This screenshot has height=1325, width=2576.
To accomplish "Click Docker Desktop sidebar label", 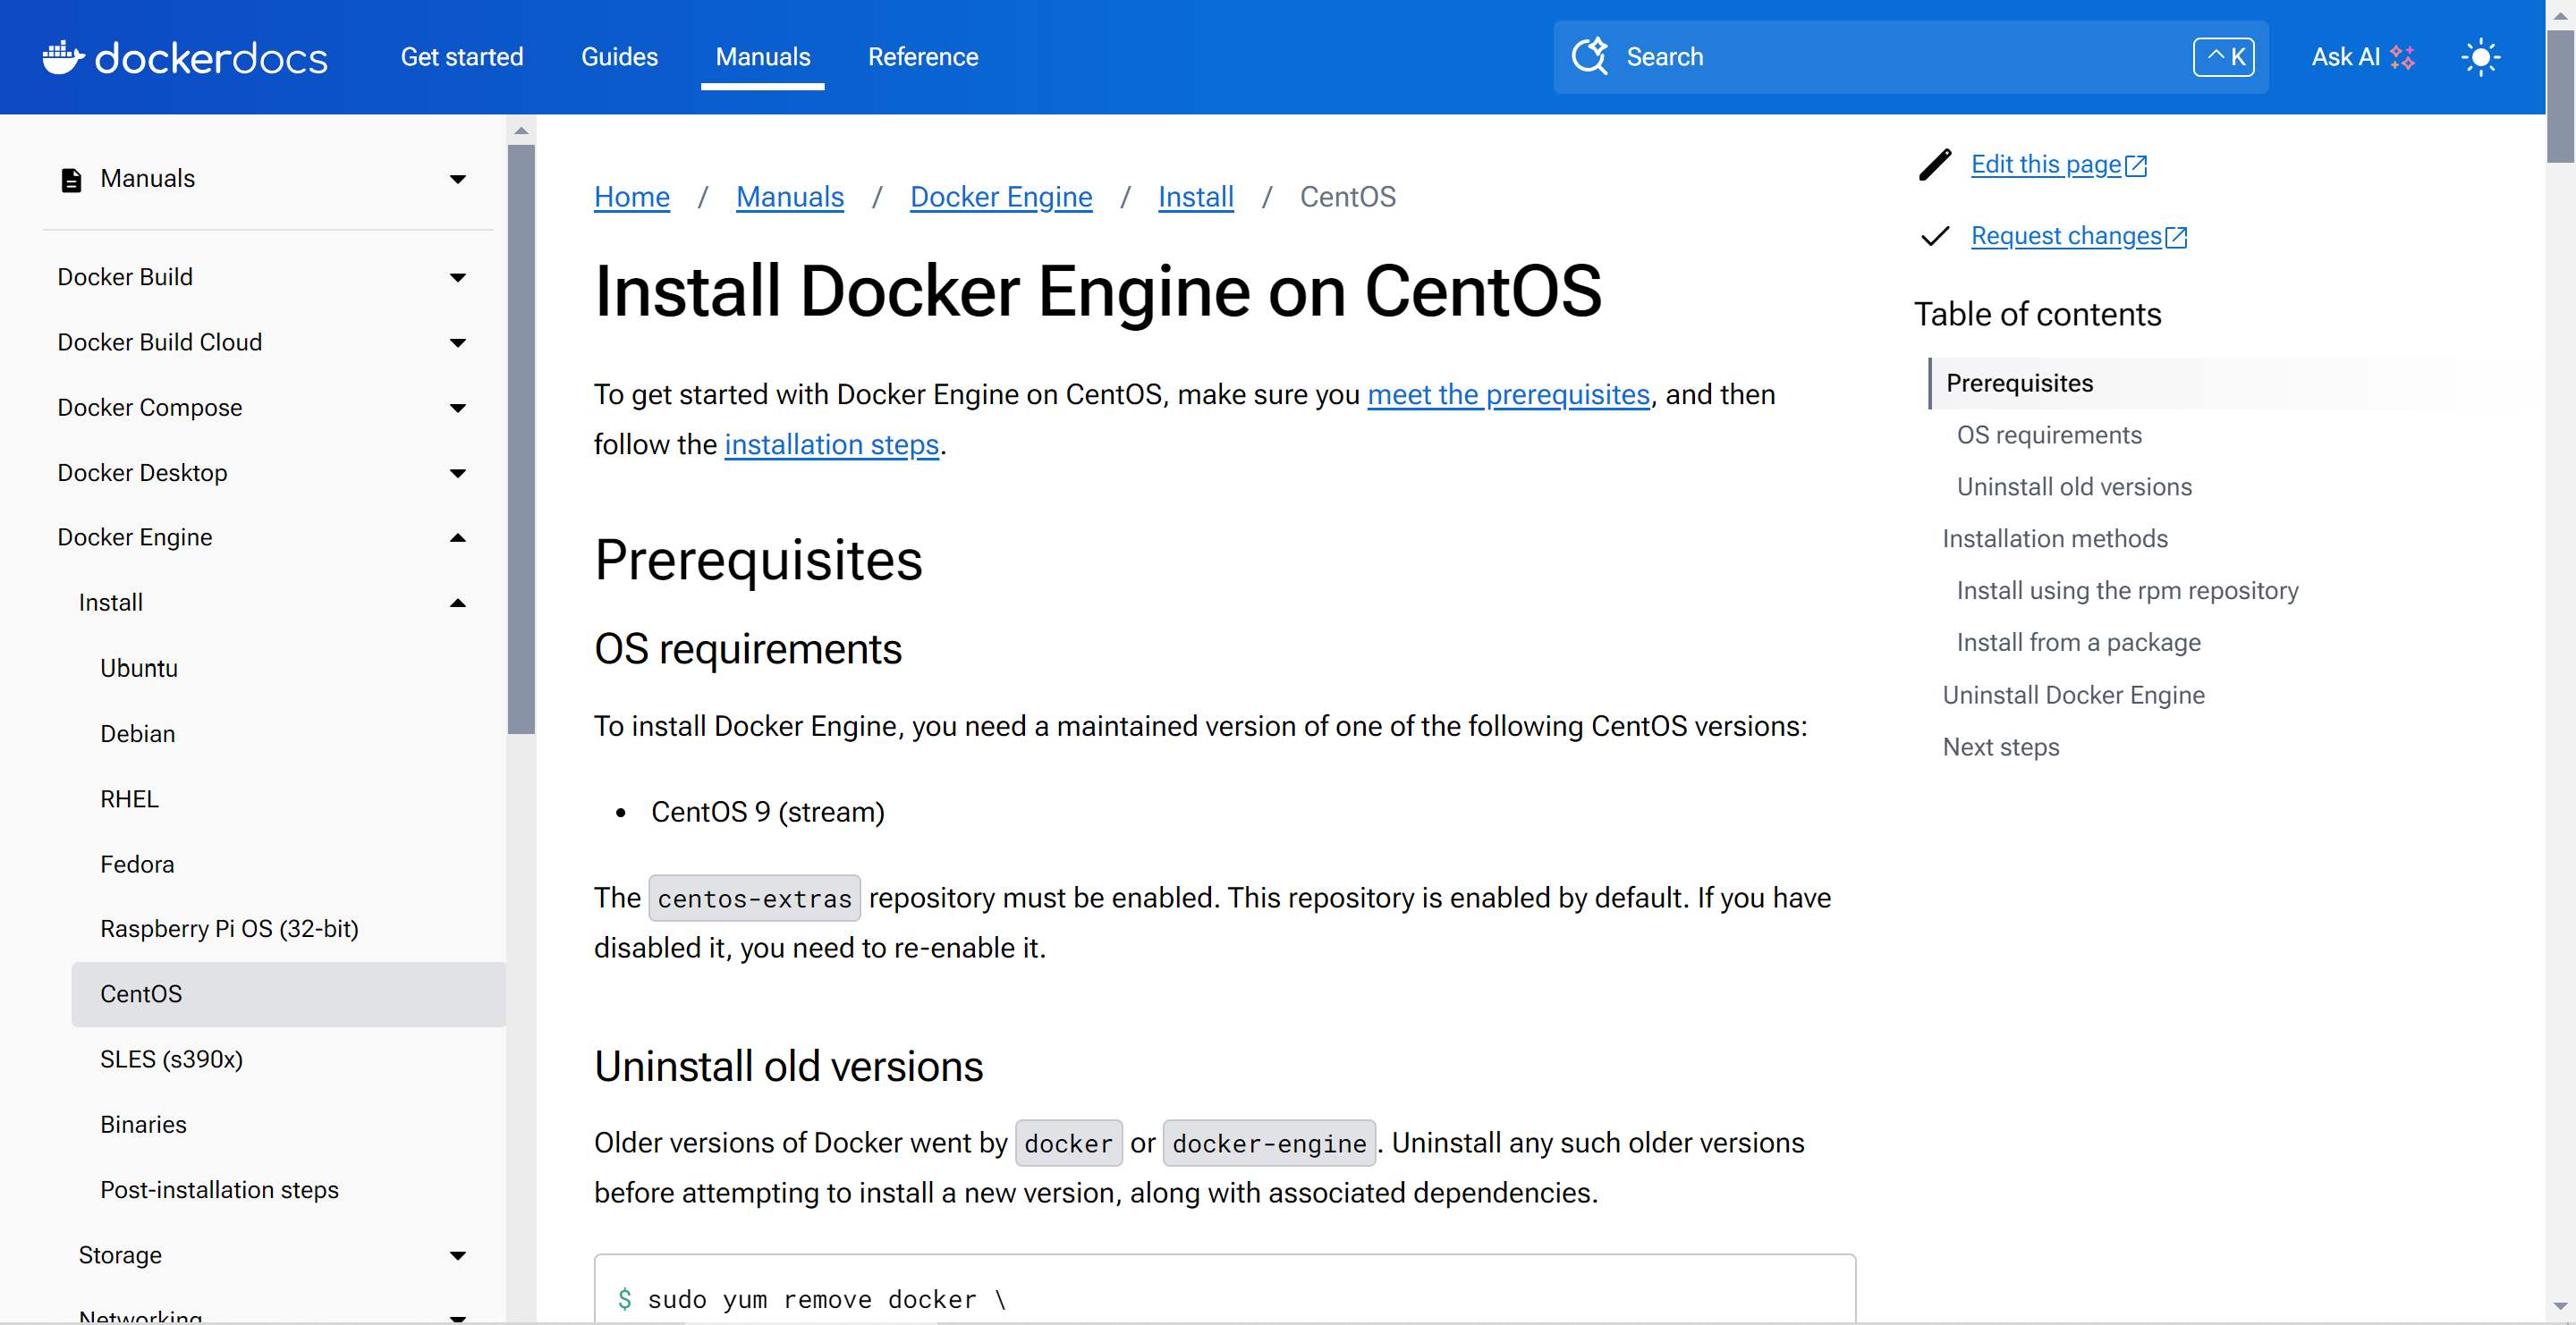I will click(142, 473).
